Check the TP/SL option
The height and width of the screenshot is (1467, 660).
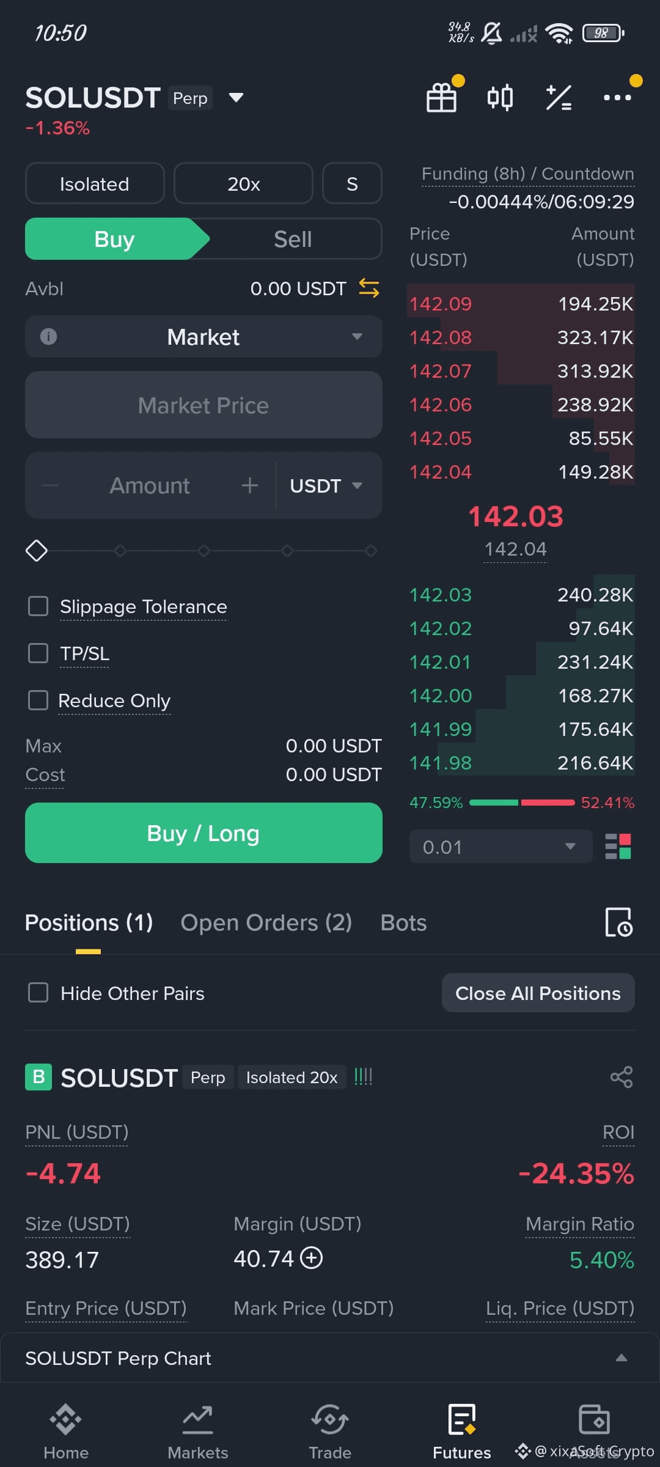[38, 653]
